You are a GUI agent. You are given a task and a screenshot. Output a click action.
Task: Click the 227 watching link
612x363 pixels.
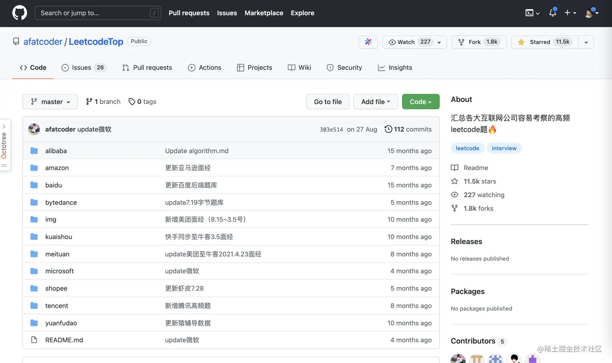pos(478,195)
